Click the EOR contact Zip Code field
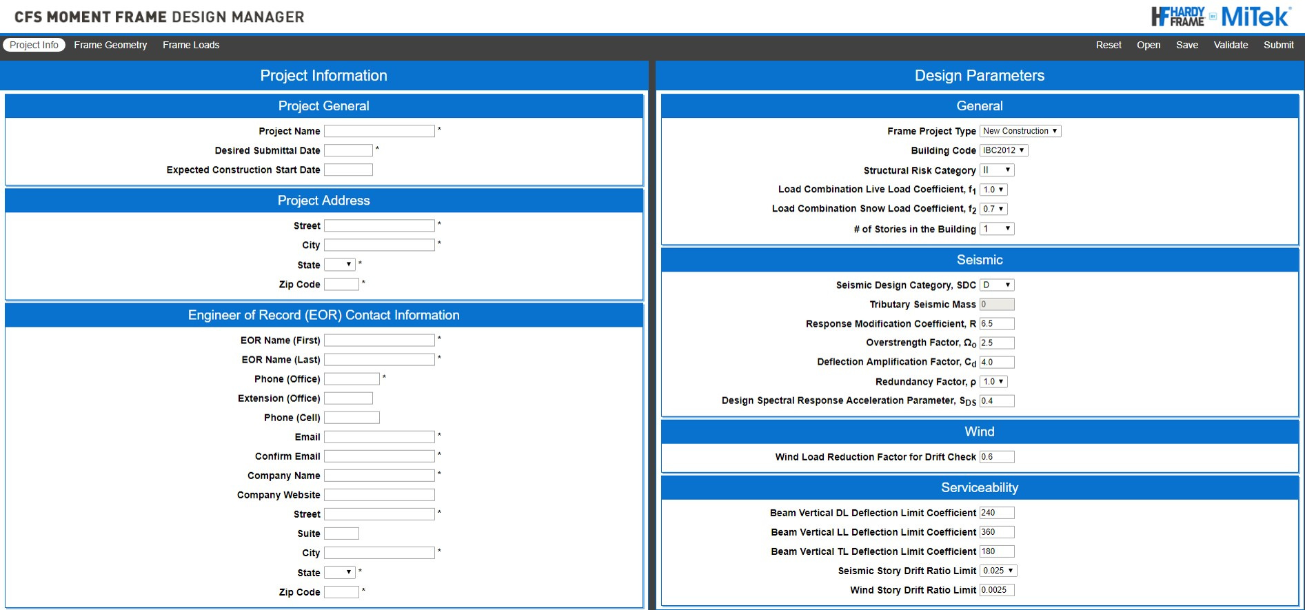1305x610 pixels. 341,591
